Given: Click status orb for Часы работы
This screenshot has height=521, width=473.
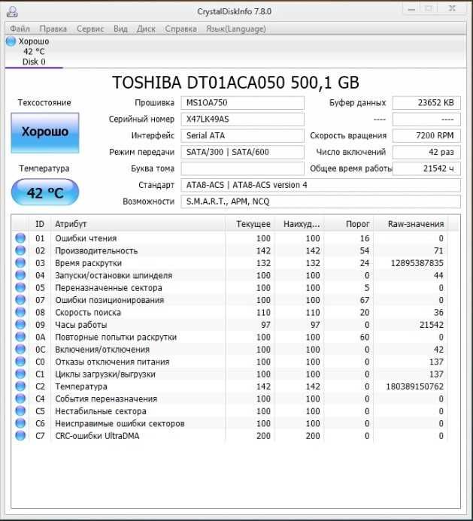Looking at the screenshot, I should click(20, 324).
